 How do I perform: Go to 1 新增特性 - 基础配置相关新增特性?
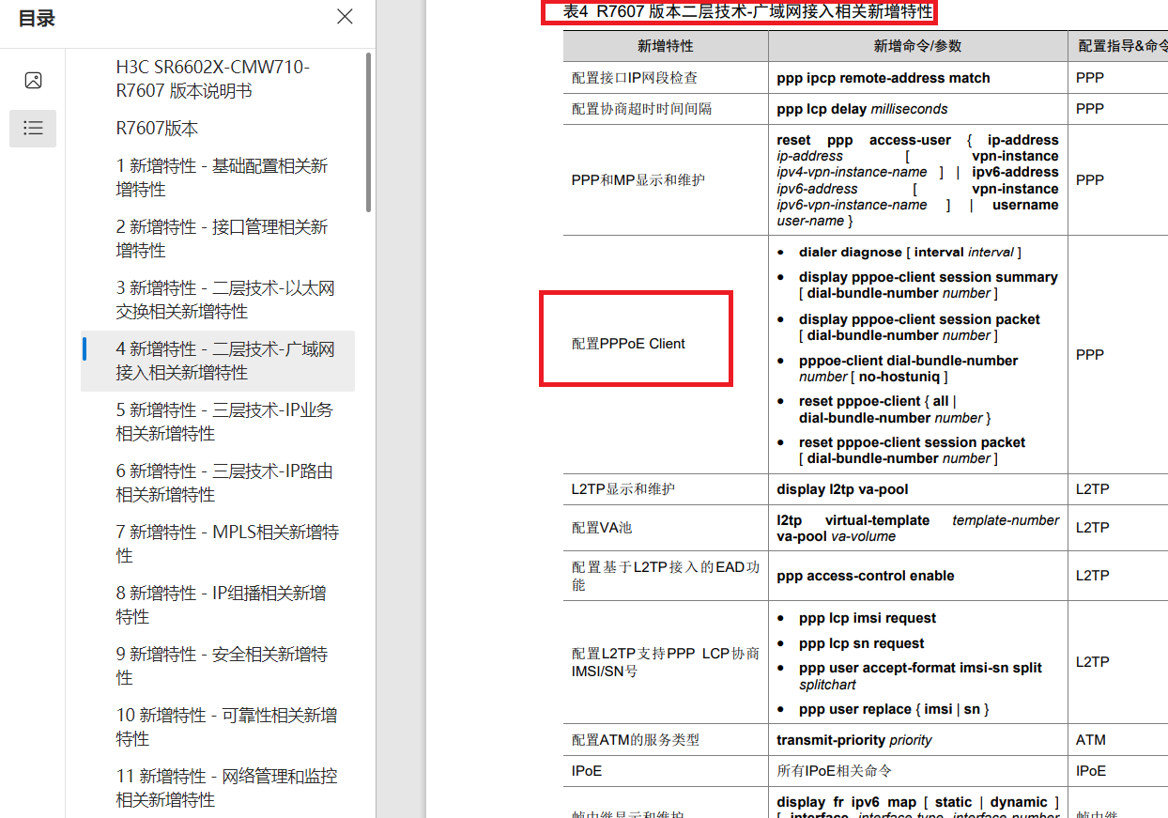point(217,177)
